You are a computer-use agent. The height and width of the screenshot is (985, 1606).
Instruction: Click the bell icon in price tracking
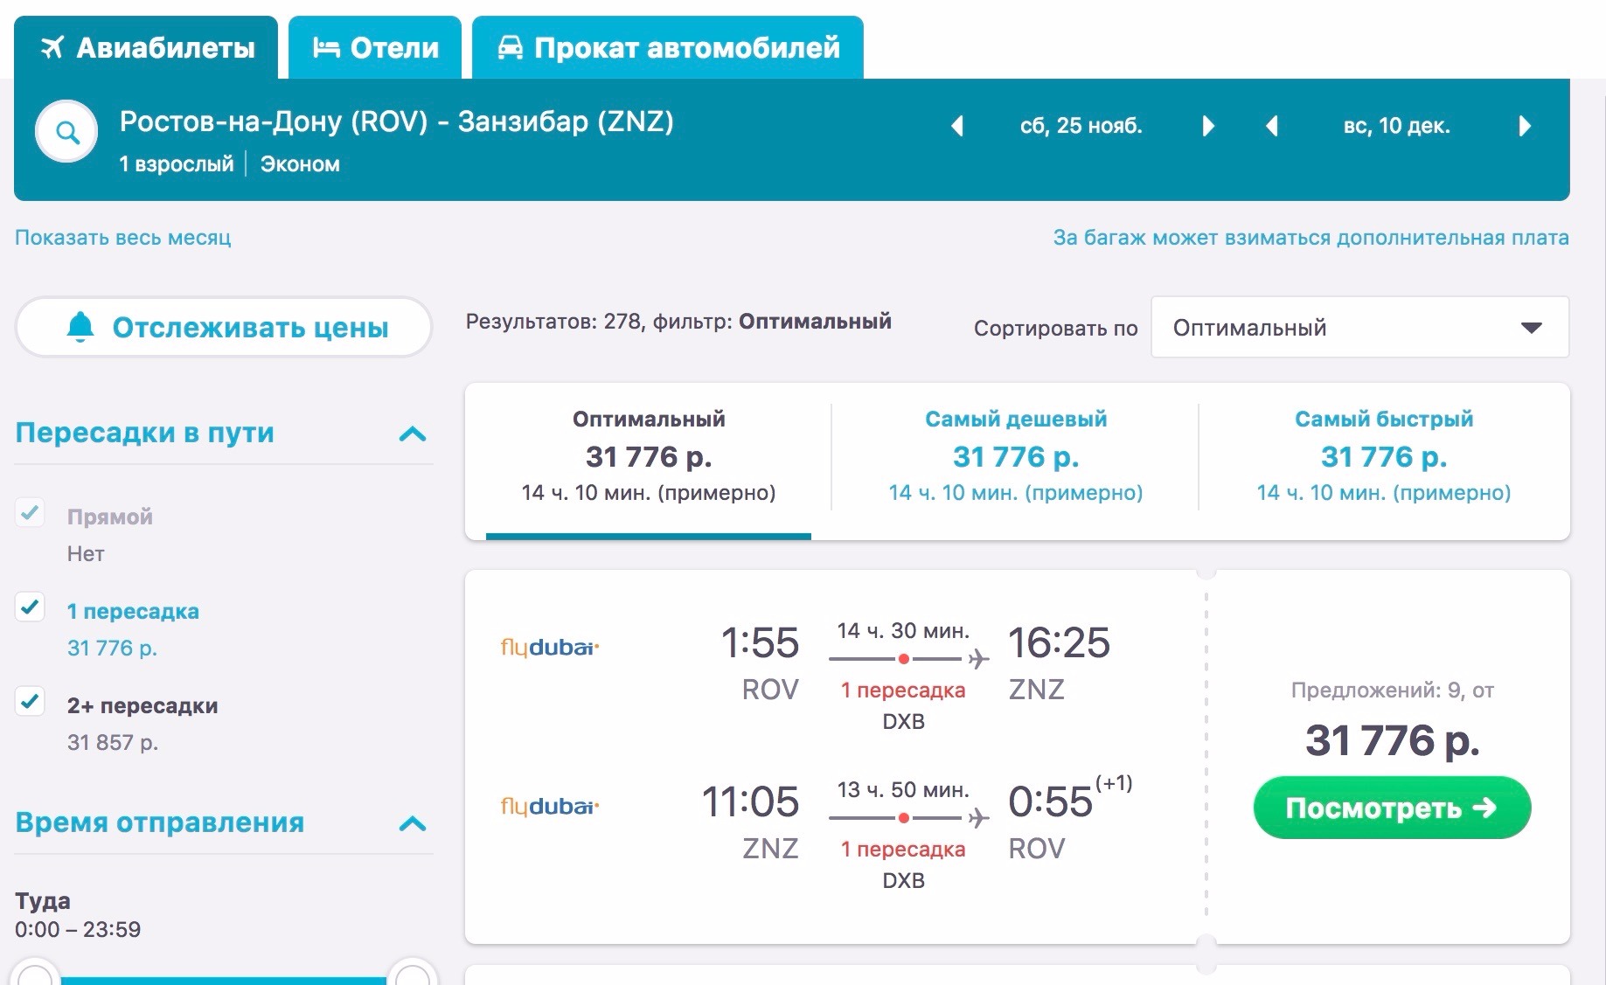[x=80, y=327]
